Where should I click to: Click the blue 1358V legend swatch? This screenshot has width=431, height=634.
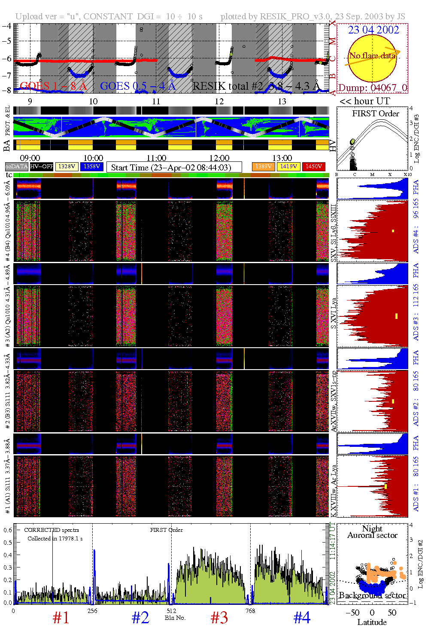tap(92, 167)
